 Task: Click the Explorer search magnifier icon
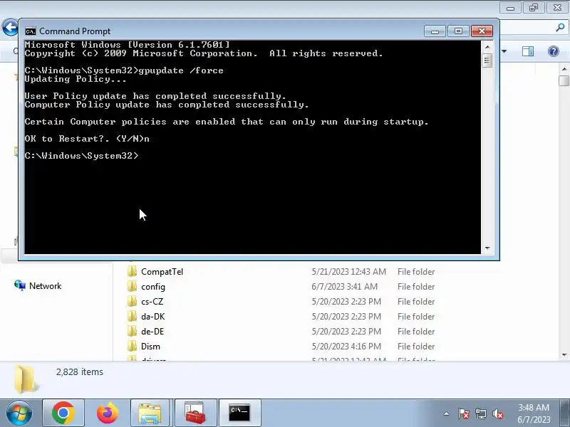(x=560, y=27)
